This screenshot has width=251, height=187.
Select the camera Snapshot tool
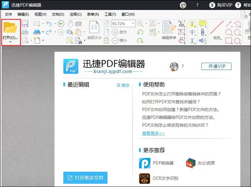pyautogui.click(x=78, y=24)
